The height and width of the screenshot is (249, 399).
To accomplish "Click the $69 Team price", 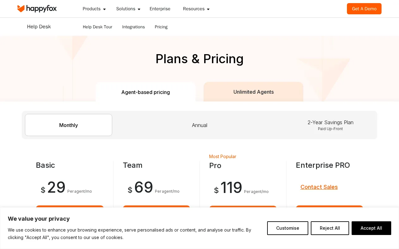I will coord(140,188).
